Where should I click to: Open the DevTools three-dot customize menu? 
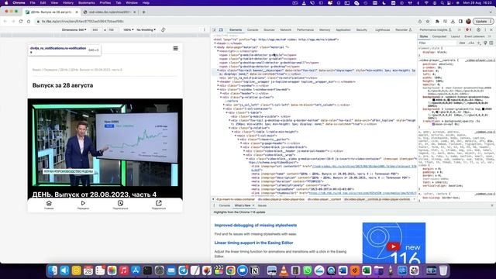pyautogui.click(x=485, y=29)
